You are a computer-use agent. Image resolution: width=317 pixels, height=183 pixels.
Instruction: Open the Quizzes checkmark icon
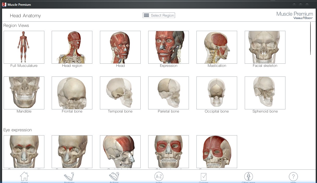pos(204,177)
